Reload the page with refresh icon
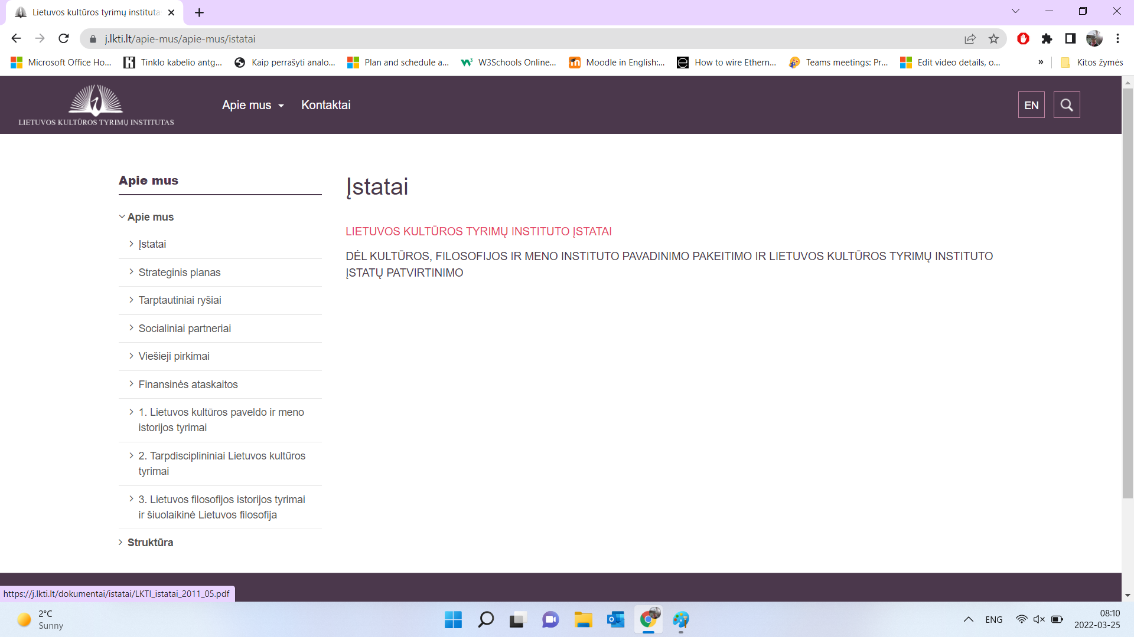This screenshot has width=1134, height=637. click(64, 39)
